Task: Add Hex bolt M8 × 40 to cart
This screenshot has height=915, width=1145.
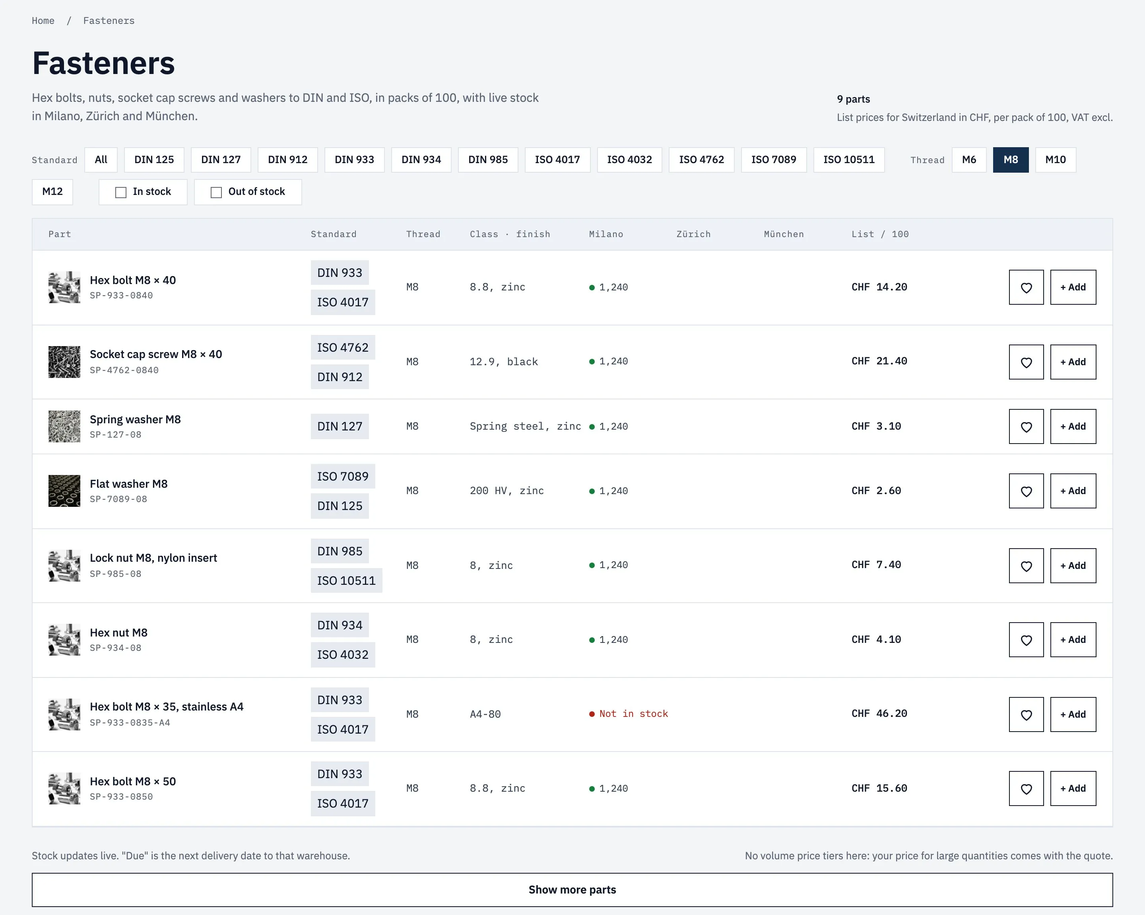Action: click(1073, 287)
